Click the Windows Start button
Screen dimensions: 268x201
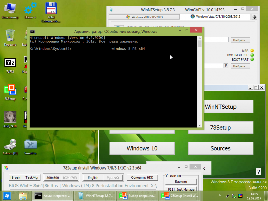pos(7,196)
